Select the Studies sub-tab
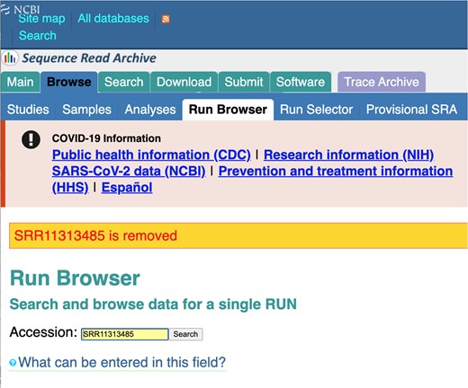This screenshot has height=388, width=468. (x=28, y=110)
